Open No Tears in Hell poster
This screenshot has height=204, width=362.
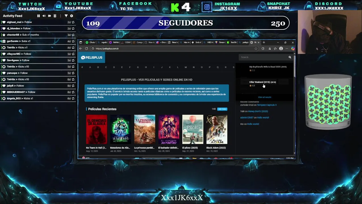tap(97, 129)
